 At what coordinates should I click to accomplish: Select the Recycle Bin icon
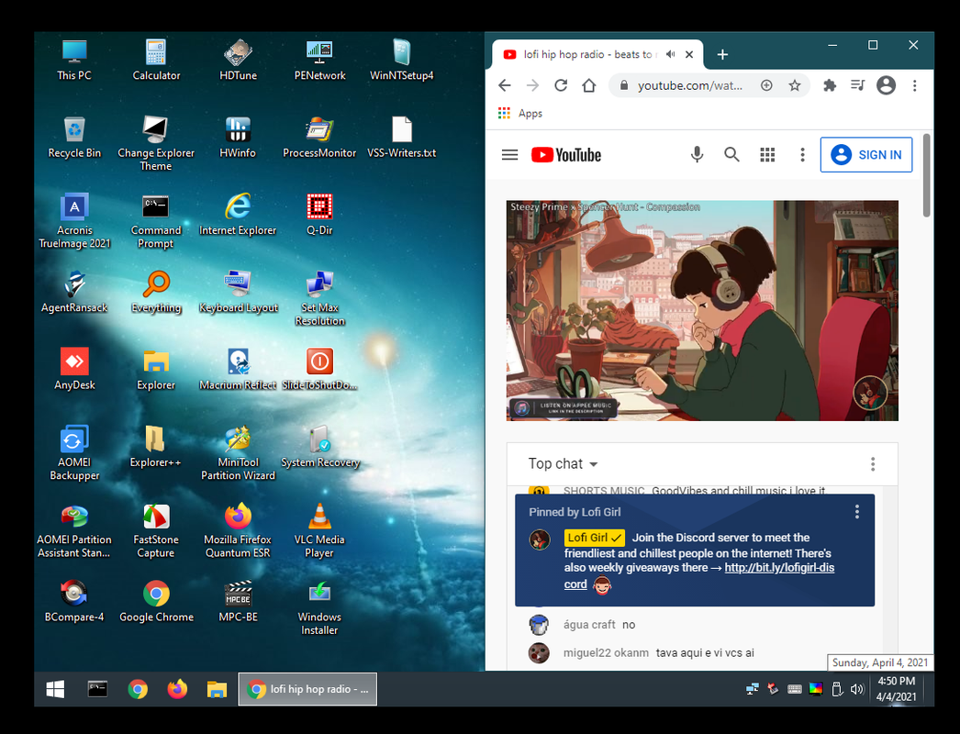pyautogui.click(x=74, y=137)
